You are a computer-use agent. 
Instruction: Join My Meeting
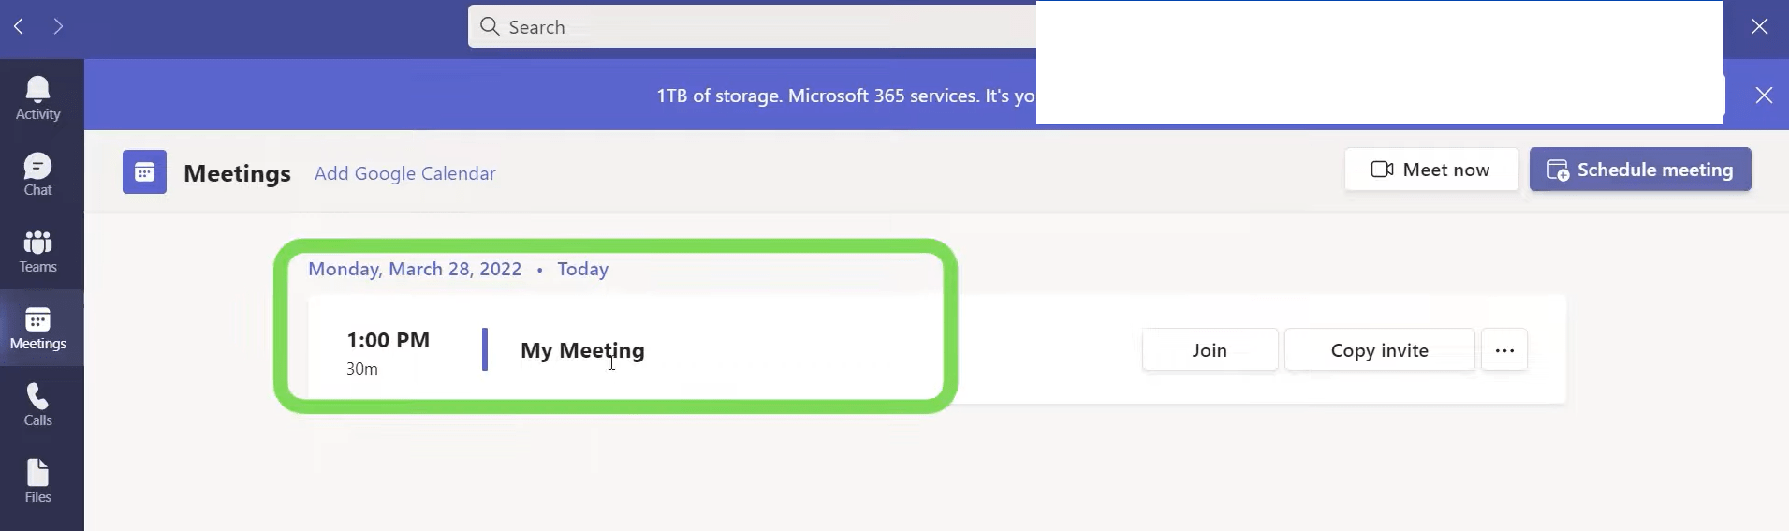pyautogui.click(x=1210, y=349)
